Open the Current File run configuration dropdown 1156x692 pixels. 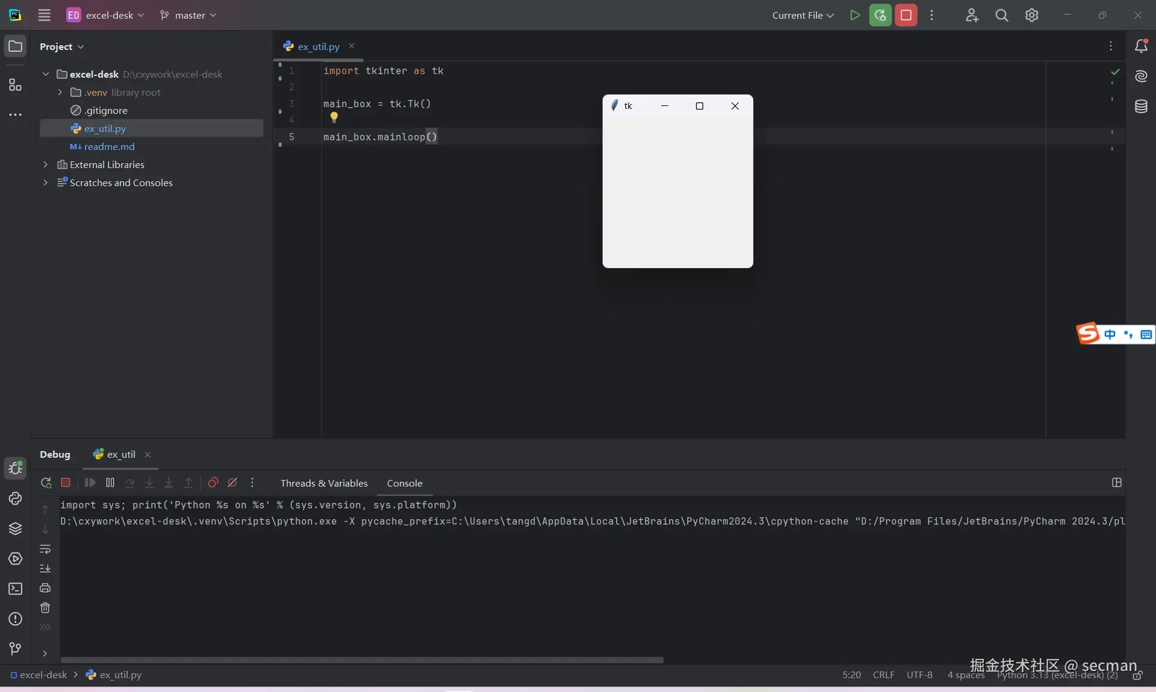click(803, 15)
